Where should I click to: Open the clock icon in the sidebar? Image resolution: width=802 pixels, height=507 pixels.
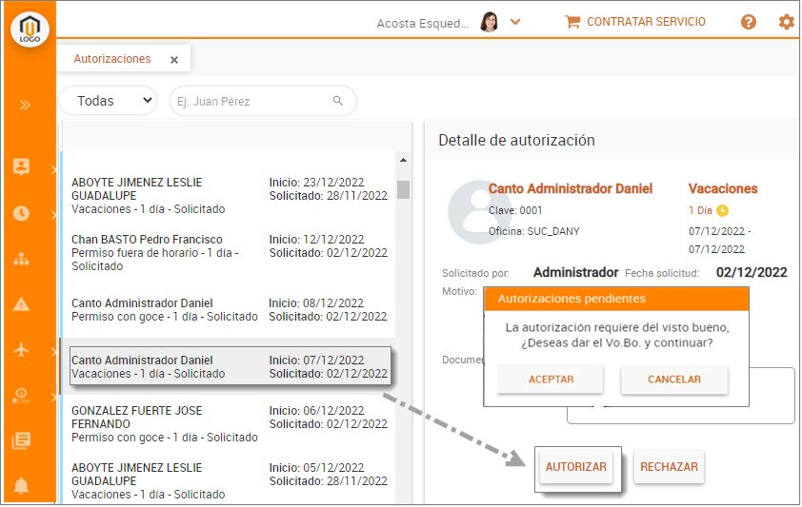click(21, 213)
